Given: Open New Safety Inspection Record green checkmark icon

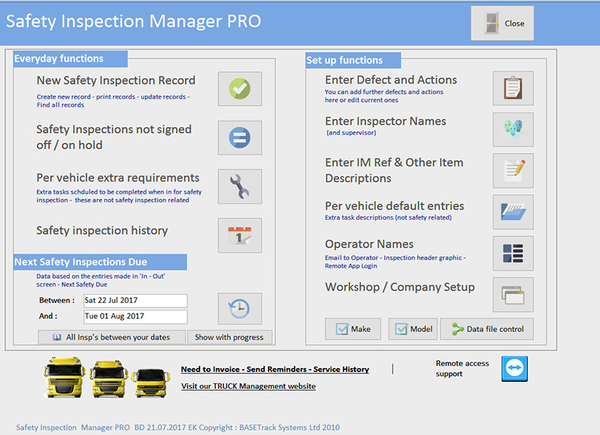Looking at the screenshot, I should pyautogui.click(x=240, y=88).
